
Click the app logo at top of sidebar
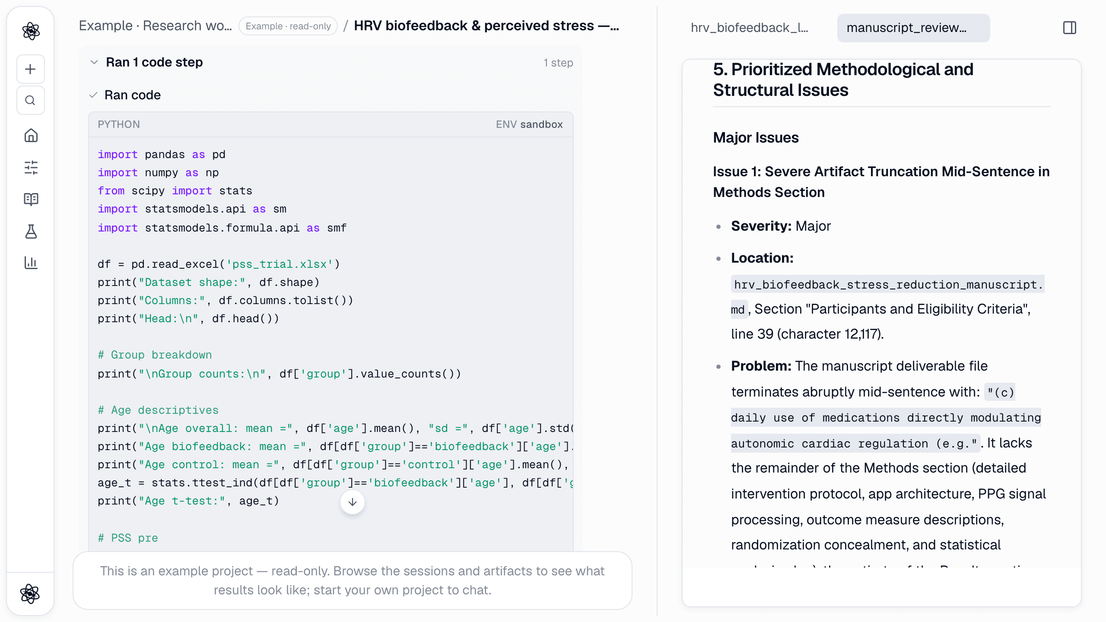[31, 31]
